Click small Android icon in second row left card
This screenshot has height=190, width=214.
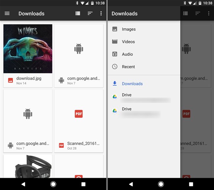[x=11, y=145]
